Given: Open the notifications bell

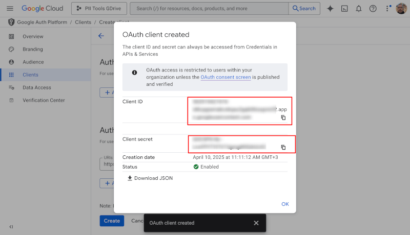Looking at the screenshot, I should coord(359,9).
